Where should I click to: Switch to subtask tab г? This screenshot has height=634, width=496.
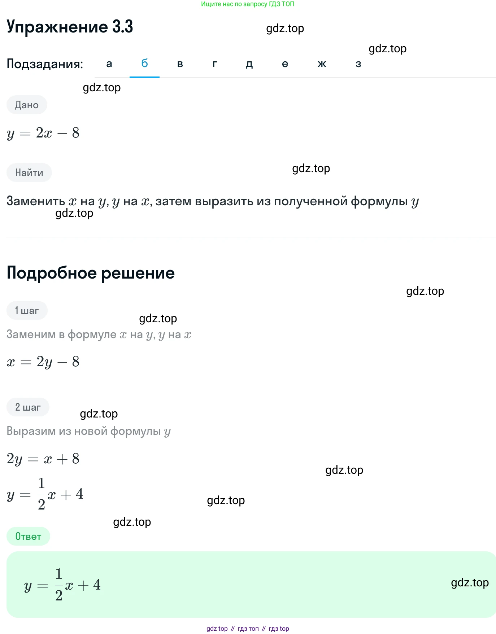click(215, 64)
